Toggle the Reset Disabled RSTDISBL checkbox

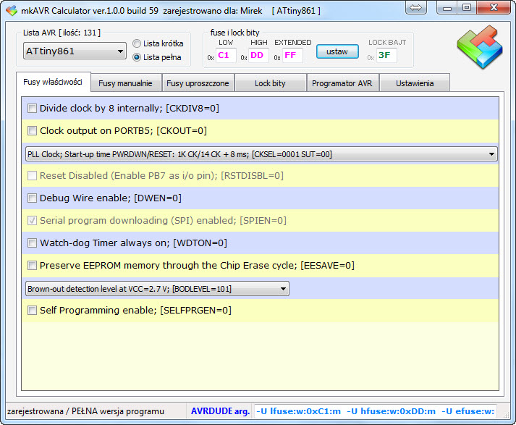click(32, 175)
